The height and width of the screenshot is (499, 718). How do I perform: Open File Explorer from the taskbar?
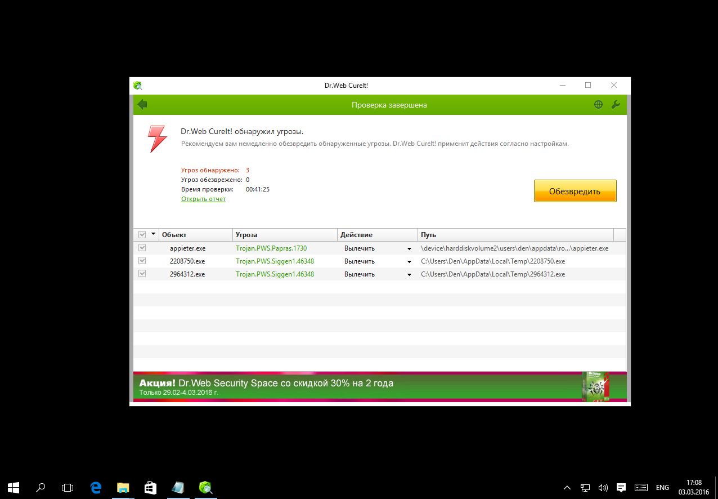(123, 487)
